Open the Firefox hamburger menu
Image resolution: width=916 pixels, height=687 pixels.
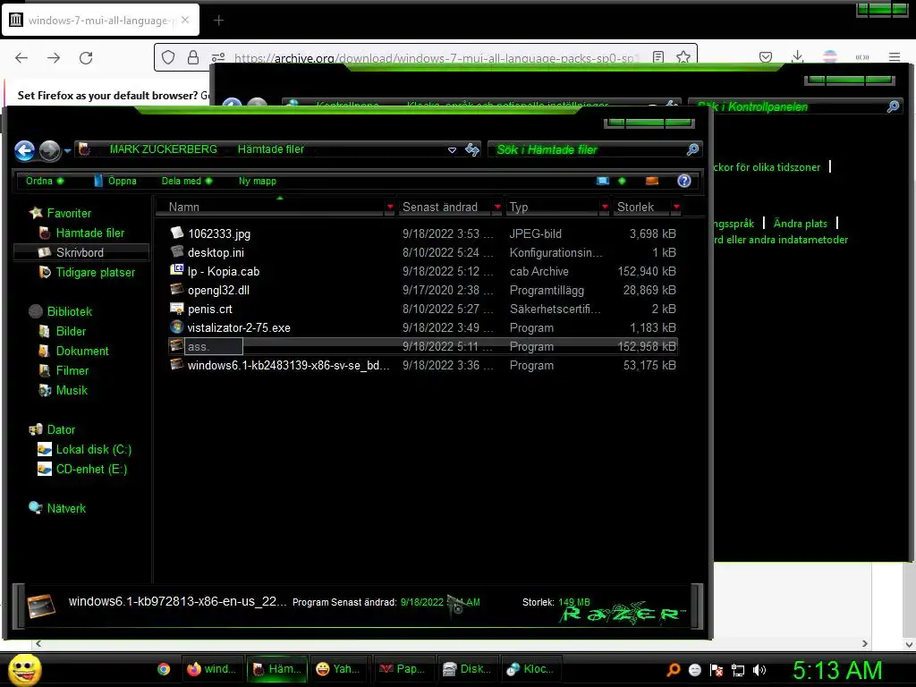[895, 57]
